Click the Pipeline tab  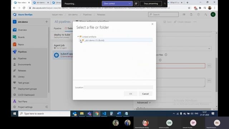coord(58,28)
